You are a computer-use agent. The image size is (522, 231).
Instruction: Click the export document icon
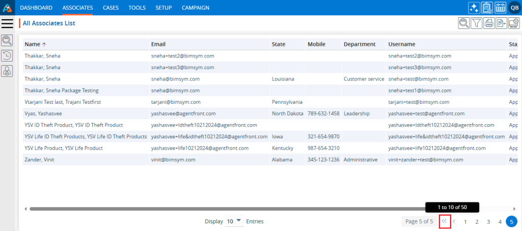pos(501,23)
